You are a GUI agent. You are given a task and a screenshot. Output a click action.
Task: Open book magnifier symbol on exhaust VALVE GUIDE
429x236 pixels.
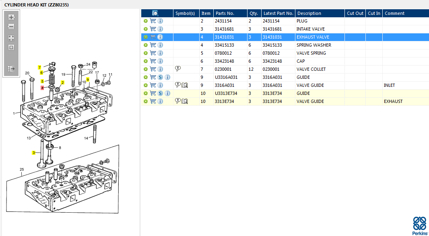point(185,101)
